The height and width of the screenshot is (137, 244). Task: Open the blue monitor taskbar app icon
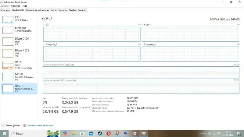(x=126, y=133)
